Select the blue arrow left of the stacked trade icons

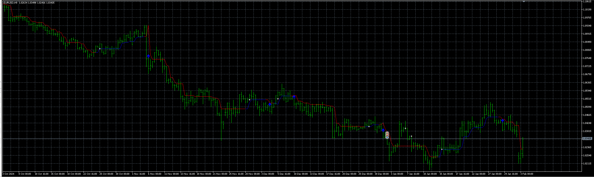coord(383,130)
